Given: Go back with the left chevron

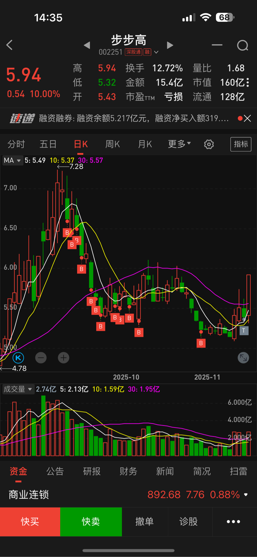Looking at the screenshot, I should (x=9, y=45).
